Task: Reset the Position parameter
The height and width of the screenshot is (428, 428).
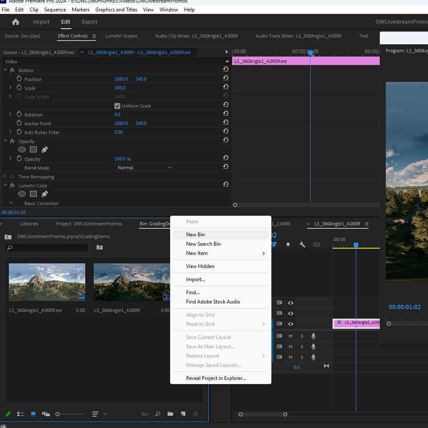Action: 225,78
